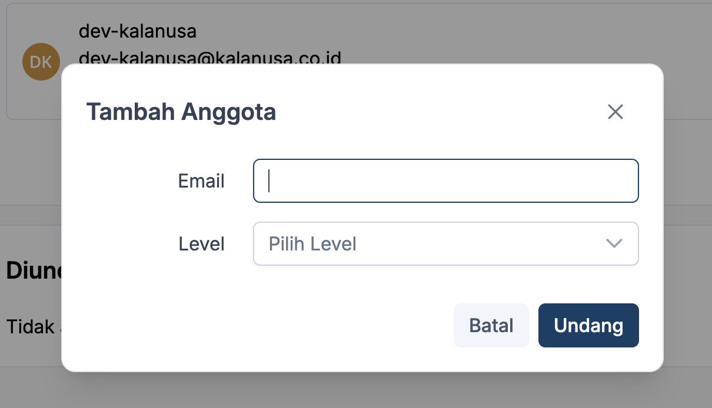Select the dev-kalanusa username text
The width and height of the screenshot is (712, 408).
pyautogui.click(x=137, y=31)
